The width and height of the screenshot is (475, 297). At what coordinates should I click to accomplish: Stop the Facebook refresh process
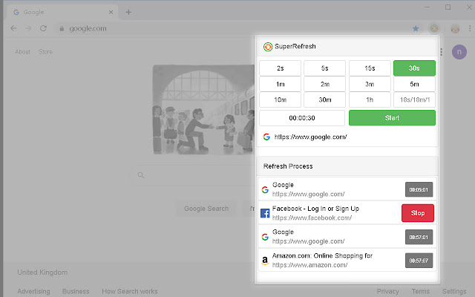pyautogui.click(x=417, y=213)
